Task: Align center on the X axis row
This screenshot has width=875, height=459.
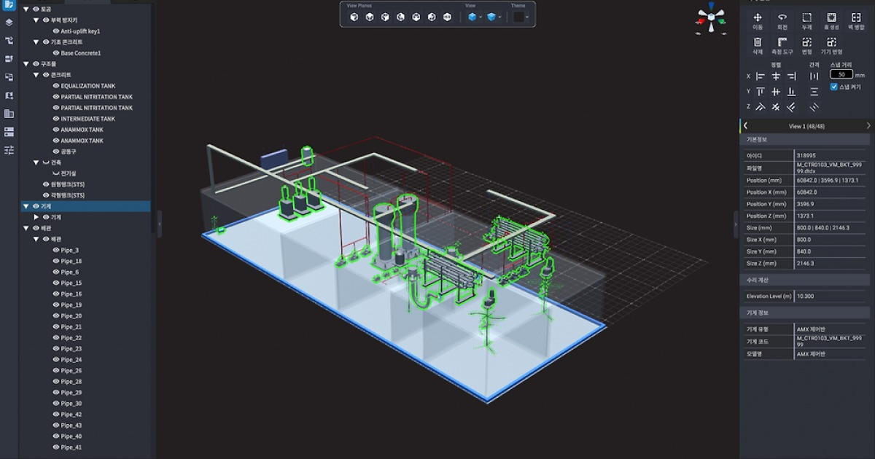Action: pos(776,76)
